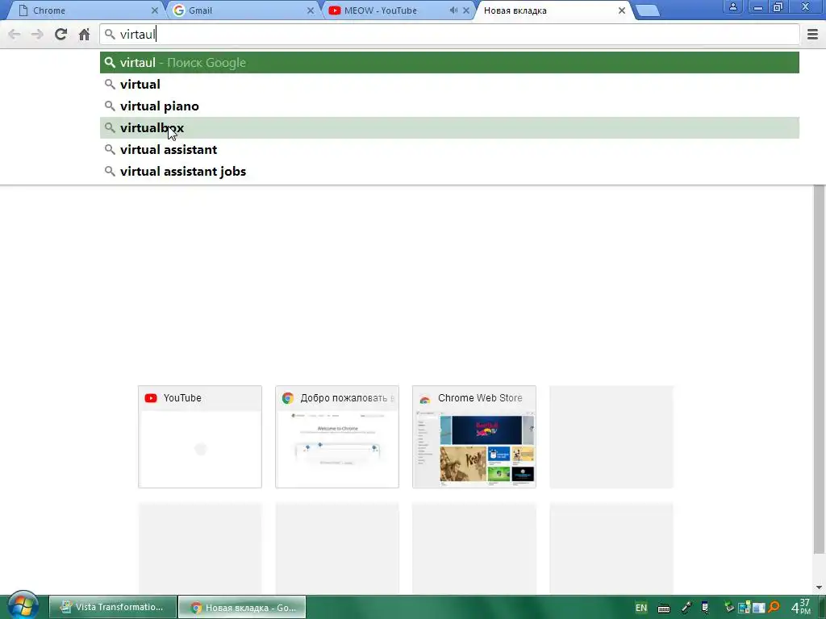Viewport: 826px width, 619px height.
Task: Open the on-screen keyboard tray icon
Action: (x=664, y=609)
